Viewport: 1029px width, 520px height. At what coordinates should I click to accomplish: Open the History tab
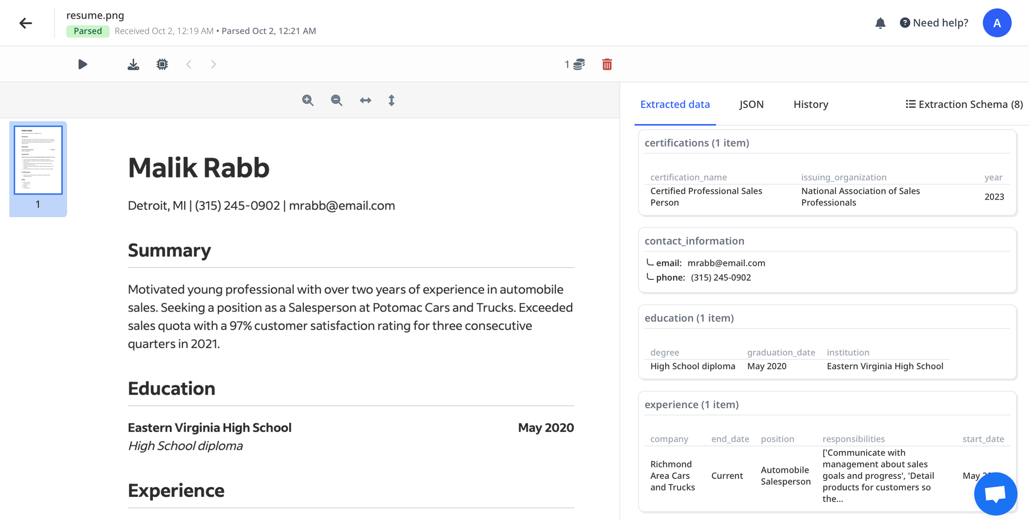click(811, 104)
